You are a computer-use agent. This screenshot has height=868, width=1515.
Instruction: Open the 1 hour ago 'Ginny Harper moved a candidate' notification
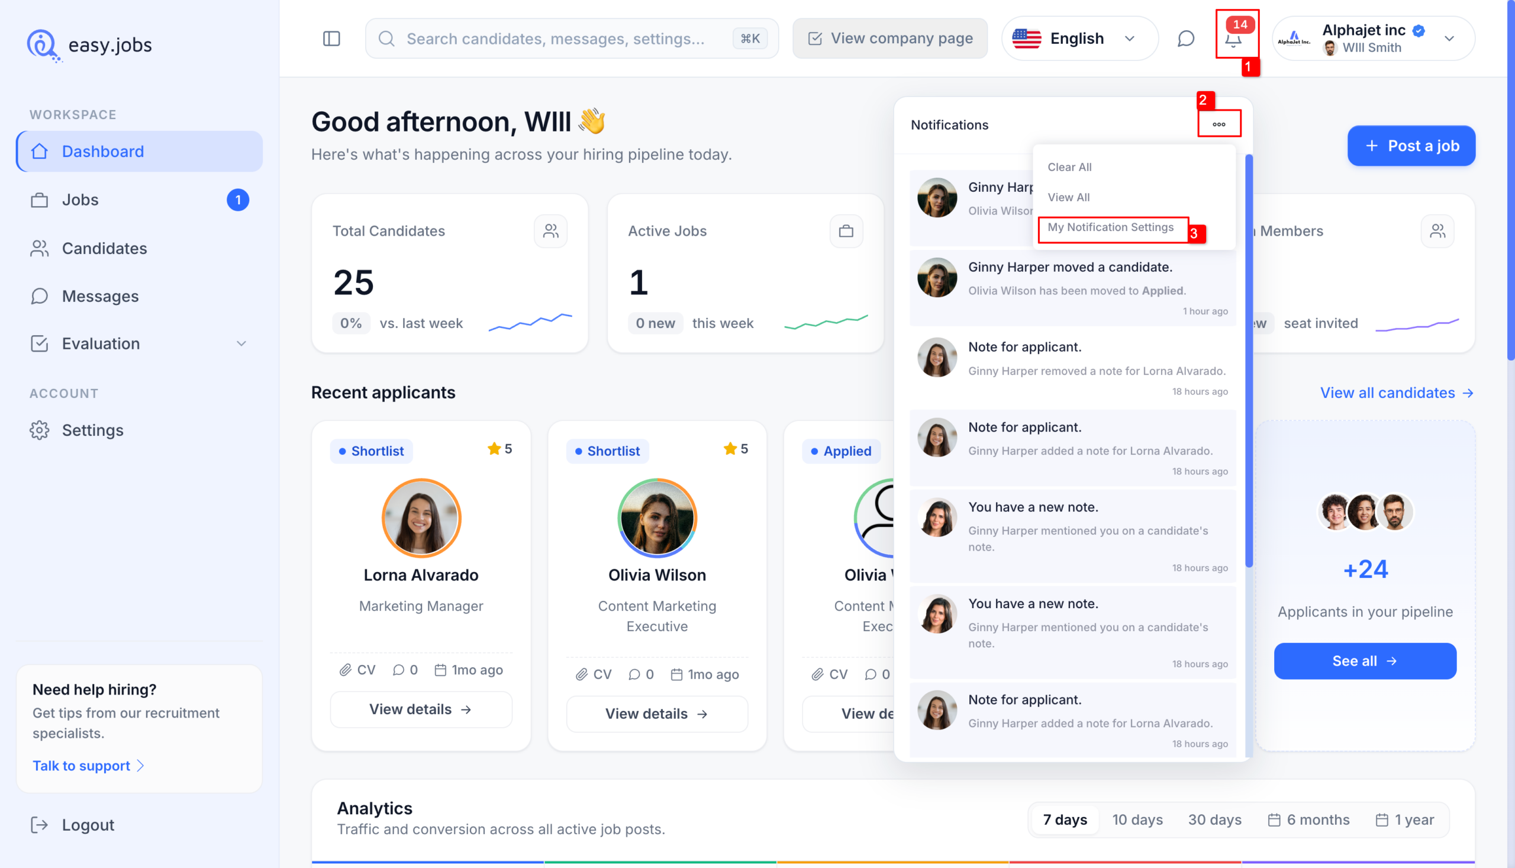click(x=1072, y=288)
